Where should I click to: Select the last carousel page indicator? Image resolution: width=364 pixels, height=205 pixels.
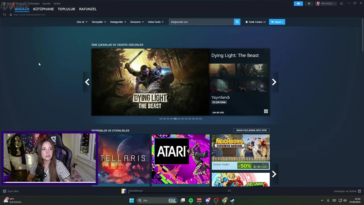[x=200, y=119]
